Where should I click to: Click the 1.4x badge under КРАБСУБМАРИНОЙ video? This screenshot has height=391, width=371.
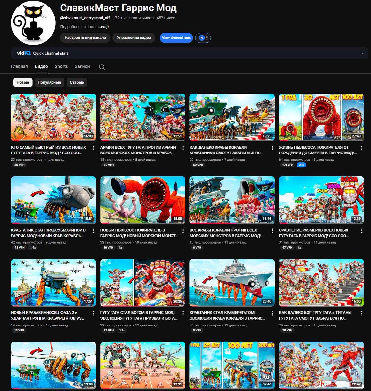click(x=33, y=248)
